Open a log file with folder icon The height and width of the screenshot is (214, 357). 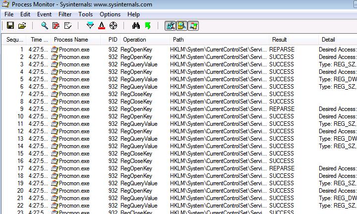tap(22, 25)
